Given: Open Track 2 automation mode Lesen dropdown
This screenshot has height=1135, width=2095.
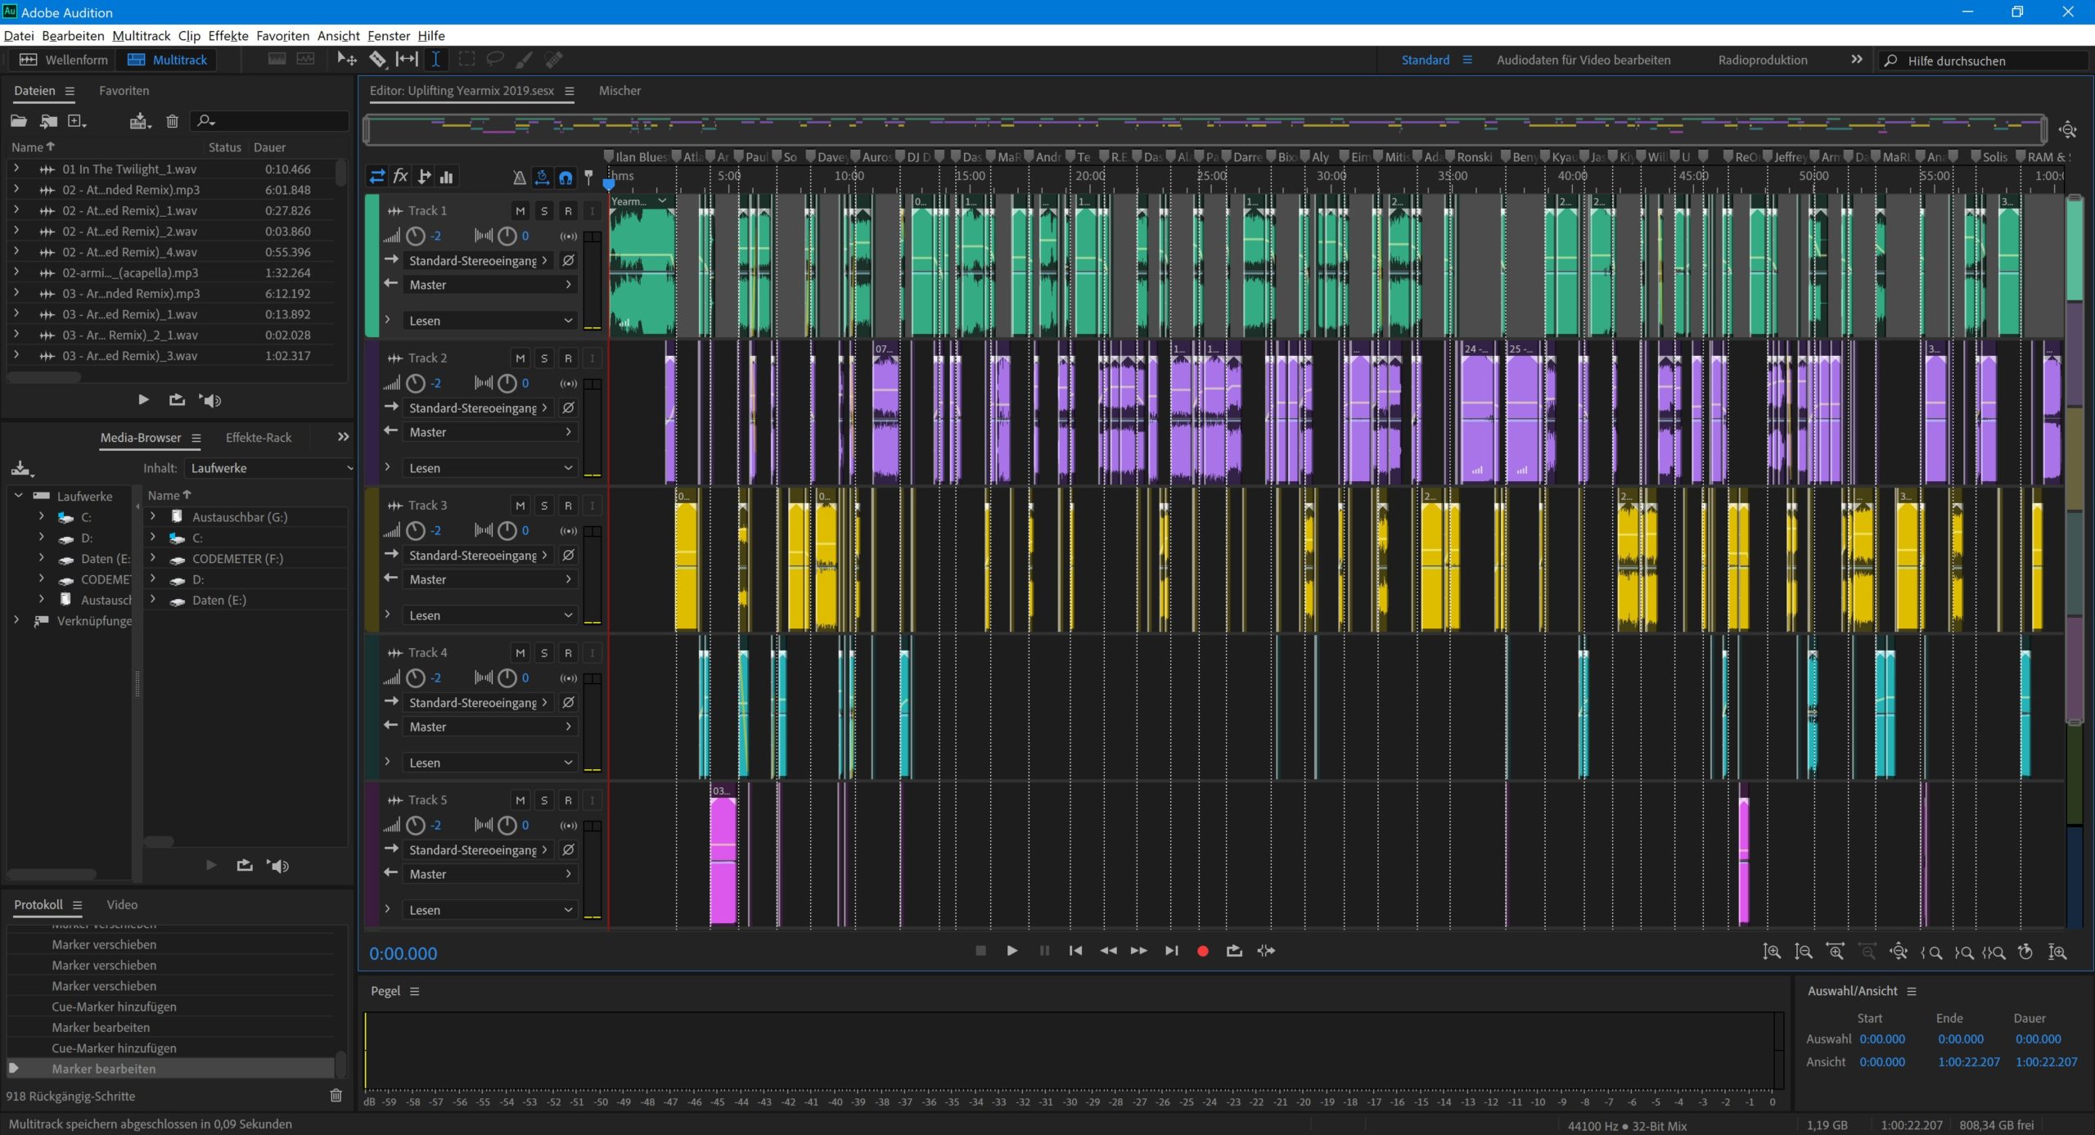Looking at the screenshot, I should pyautogui.click(x=489, y=468).
